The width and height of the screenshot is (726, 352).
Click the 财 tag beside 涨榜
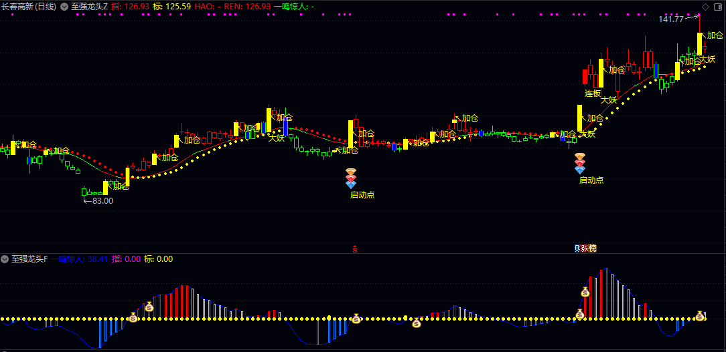click(x=577, y=248)
